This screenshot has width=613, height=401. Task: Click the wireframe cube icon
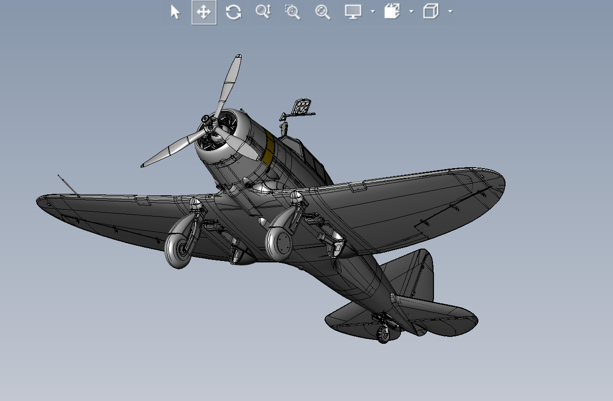(431, 12)
